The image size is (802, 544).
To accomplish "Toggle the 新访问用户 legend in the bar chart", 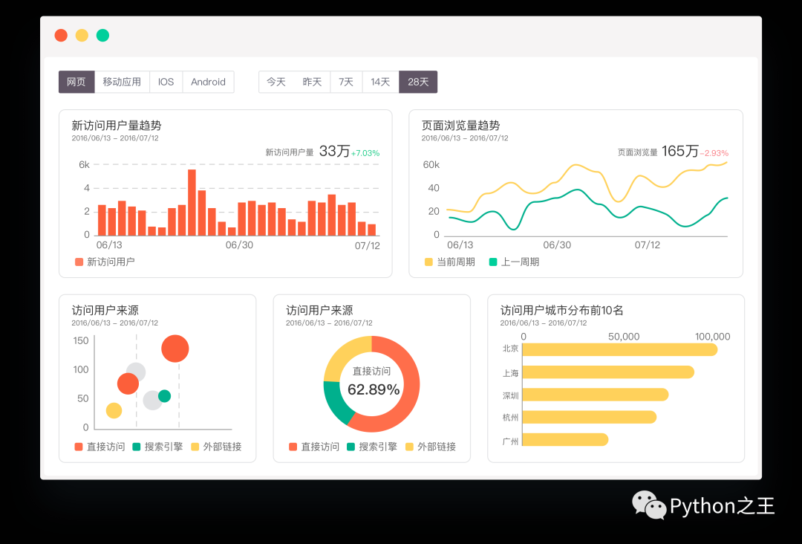I will (105, 262).
